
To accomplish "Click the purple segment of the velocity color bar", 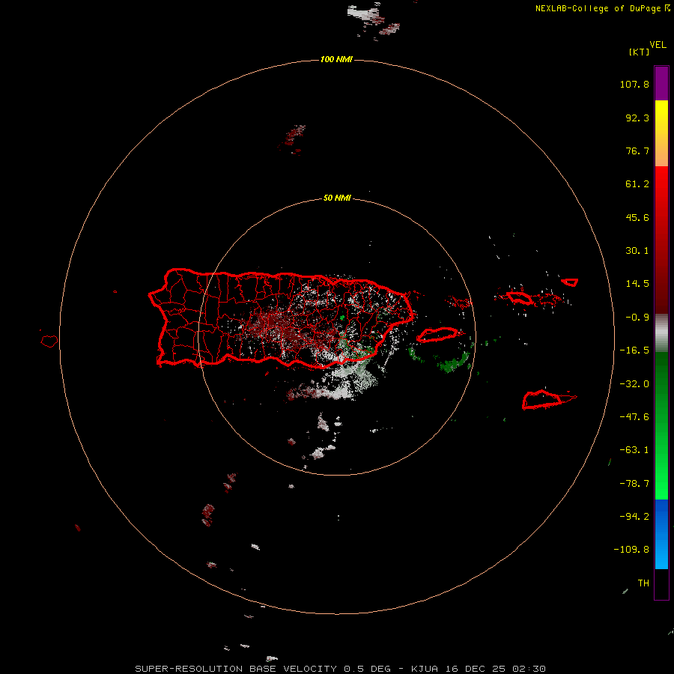I will click(x=661, y=83).
